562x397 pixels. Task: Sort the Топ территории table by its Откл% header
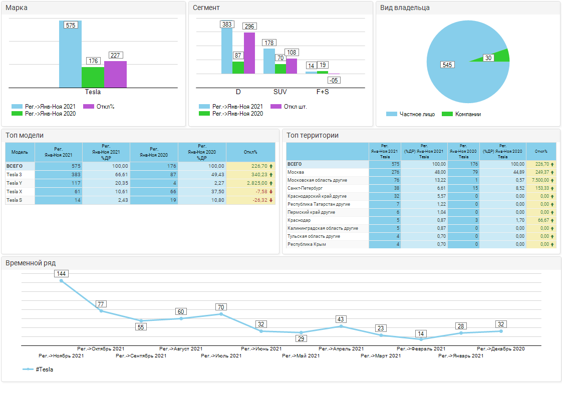[541, 151]
